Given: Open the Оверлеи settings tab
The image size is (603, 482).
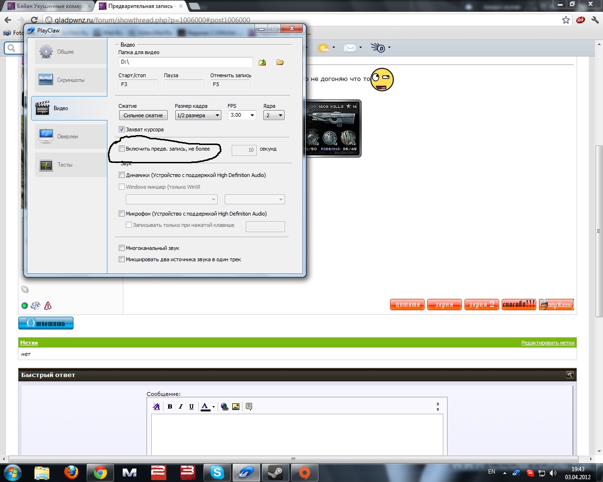Looking at the screenshot, I should coord(70,137).
